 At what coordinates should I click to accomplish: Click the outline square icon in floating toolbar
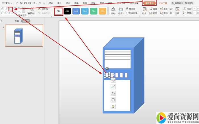click(x=113, y=100)
